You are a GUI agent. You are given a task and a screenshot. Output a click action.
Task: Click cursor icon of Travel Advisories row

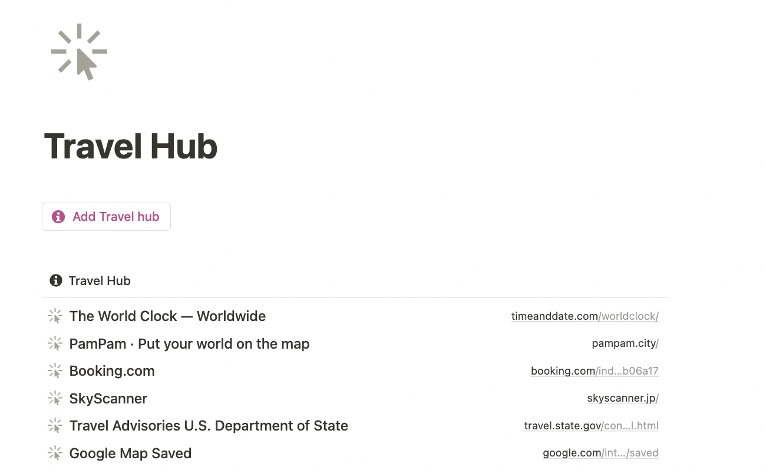click(55, 426)
